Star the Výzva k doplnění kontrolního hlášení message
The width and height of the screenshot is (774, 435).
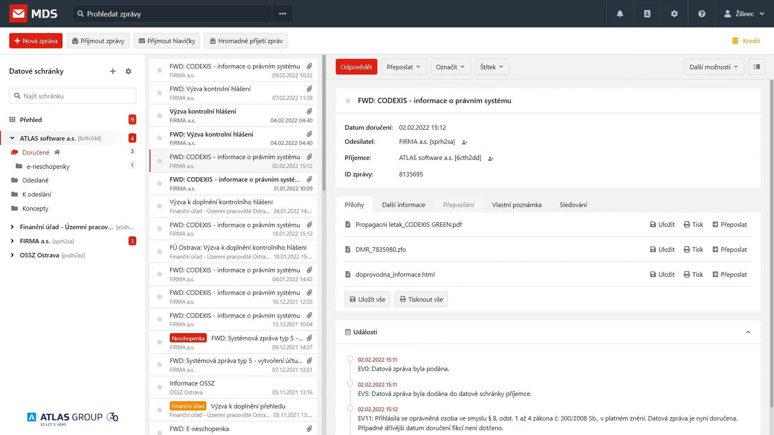coord(160,206)
